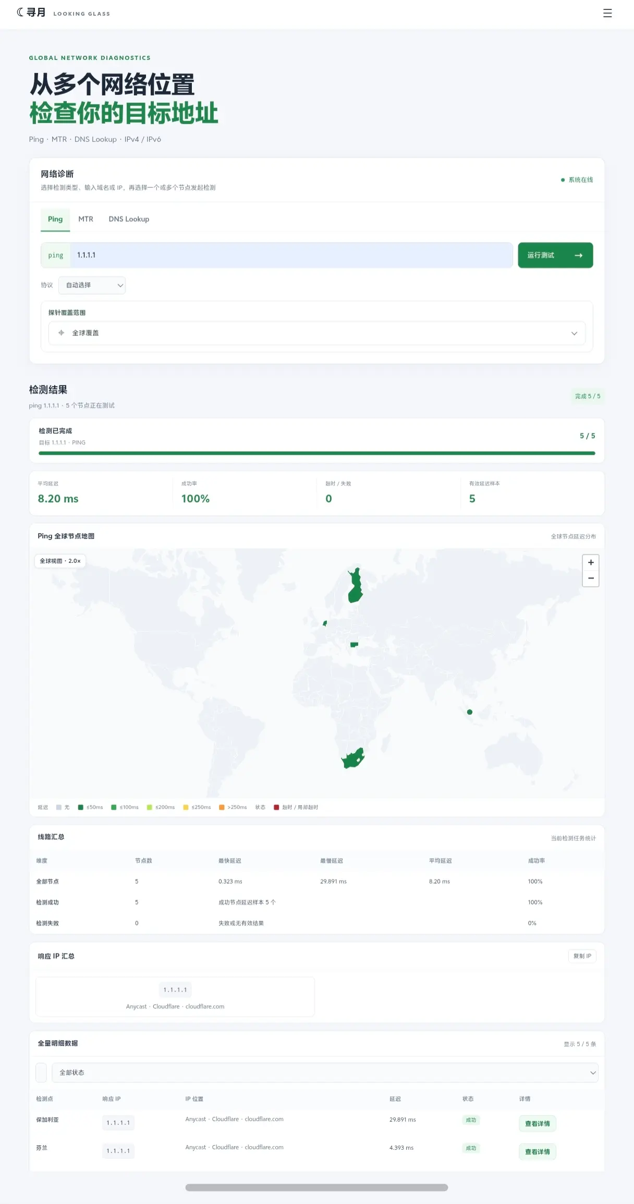Click Finland highlighted on the map

[356, 585]
